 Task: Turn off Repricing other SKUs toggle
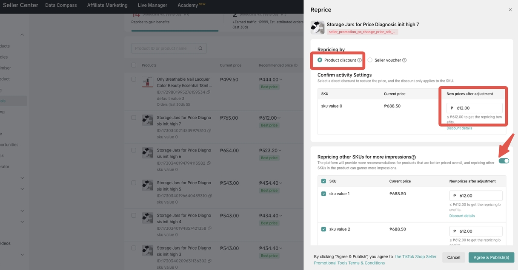coord(504,160)
